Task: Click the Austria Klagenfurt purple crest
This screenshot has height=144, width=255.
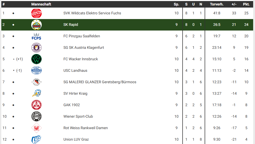Action: [36, 47]
